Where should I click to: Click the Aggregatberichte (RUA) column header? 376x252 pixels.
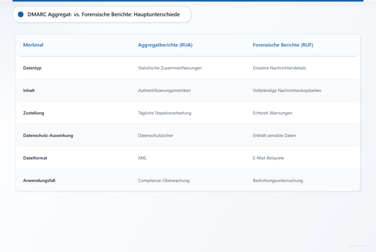tap(165, 45)
